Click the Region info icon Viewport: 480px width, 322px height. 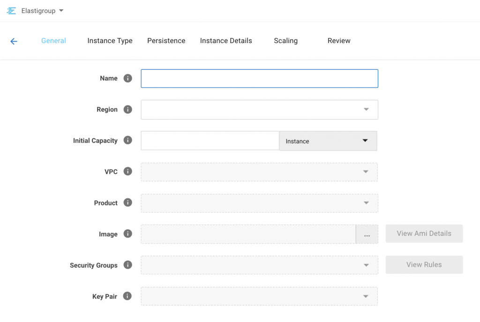(x=127, y=109)
